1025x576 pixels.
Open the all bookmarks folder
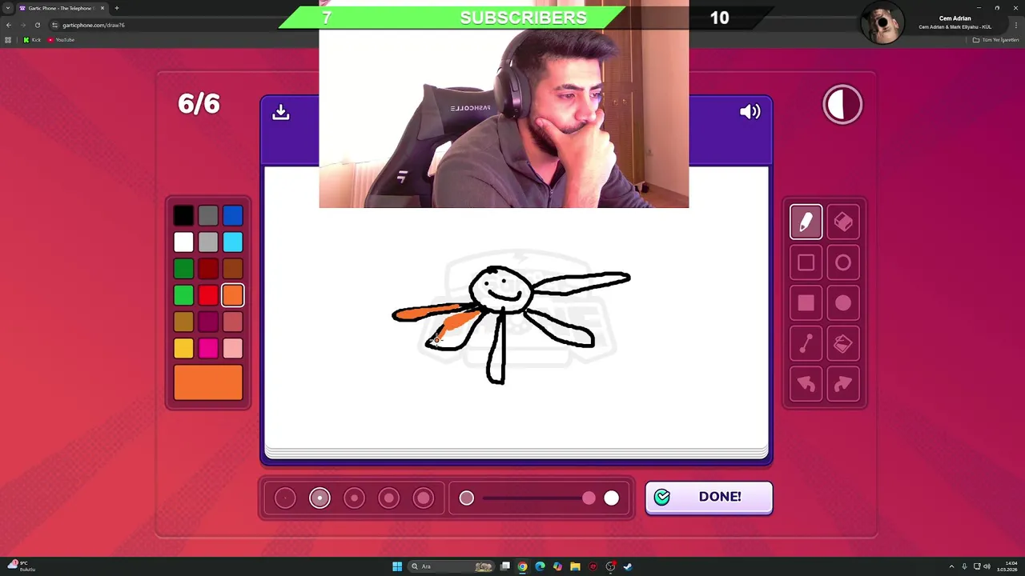click(995, 40)
